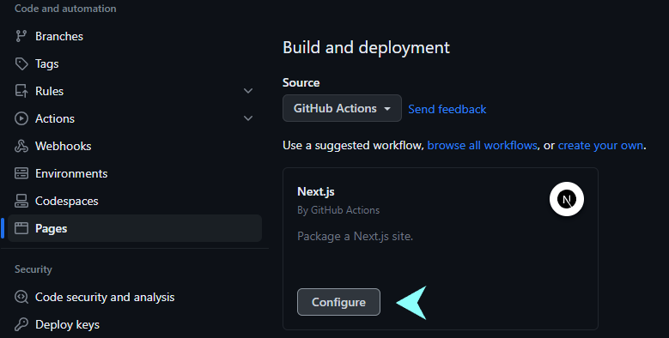
Task: Open the GitHub Actions source dropdown
Action: 342,108
